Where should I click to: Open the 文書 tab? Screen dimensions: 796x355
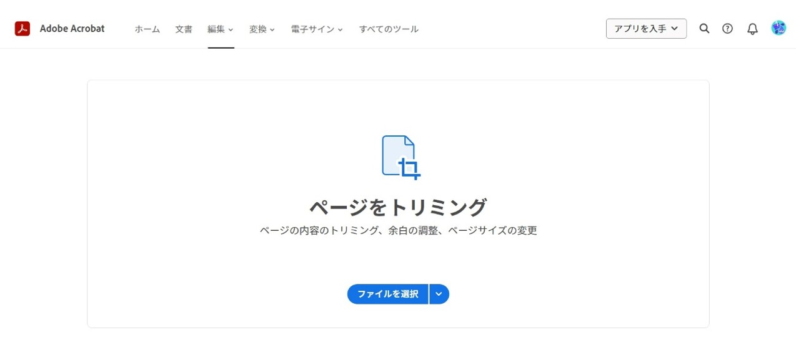click(184, 29)
